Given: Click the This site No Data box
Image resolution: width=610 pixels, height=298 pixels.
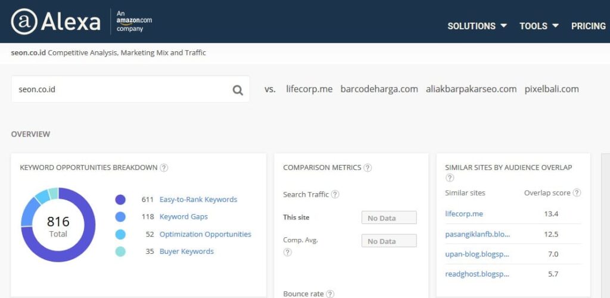Looking at the screenshot, I should (389, 218).
